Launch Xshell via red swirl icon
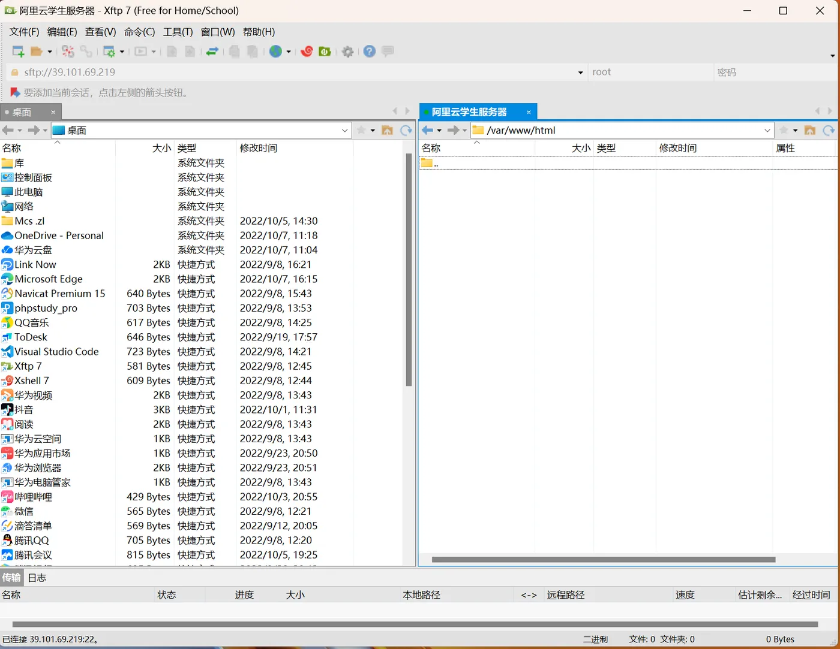Viewport: 840px width, 649px height. click(x=307, y=52)
